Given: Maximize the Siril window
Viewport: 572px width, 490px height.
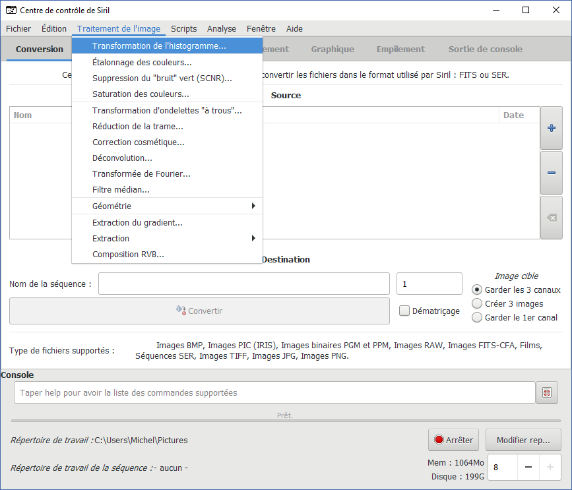Looking at the screenshot, I should coord(526,10).
